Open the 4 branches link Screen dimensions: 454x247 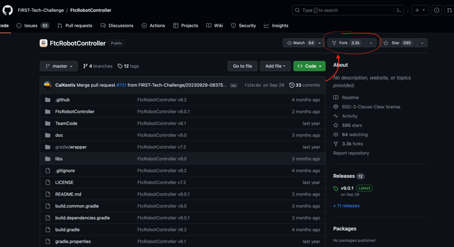coord(98,66)
